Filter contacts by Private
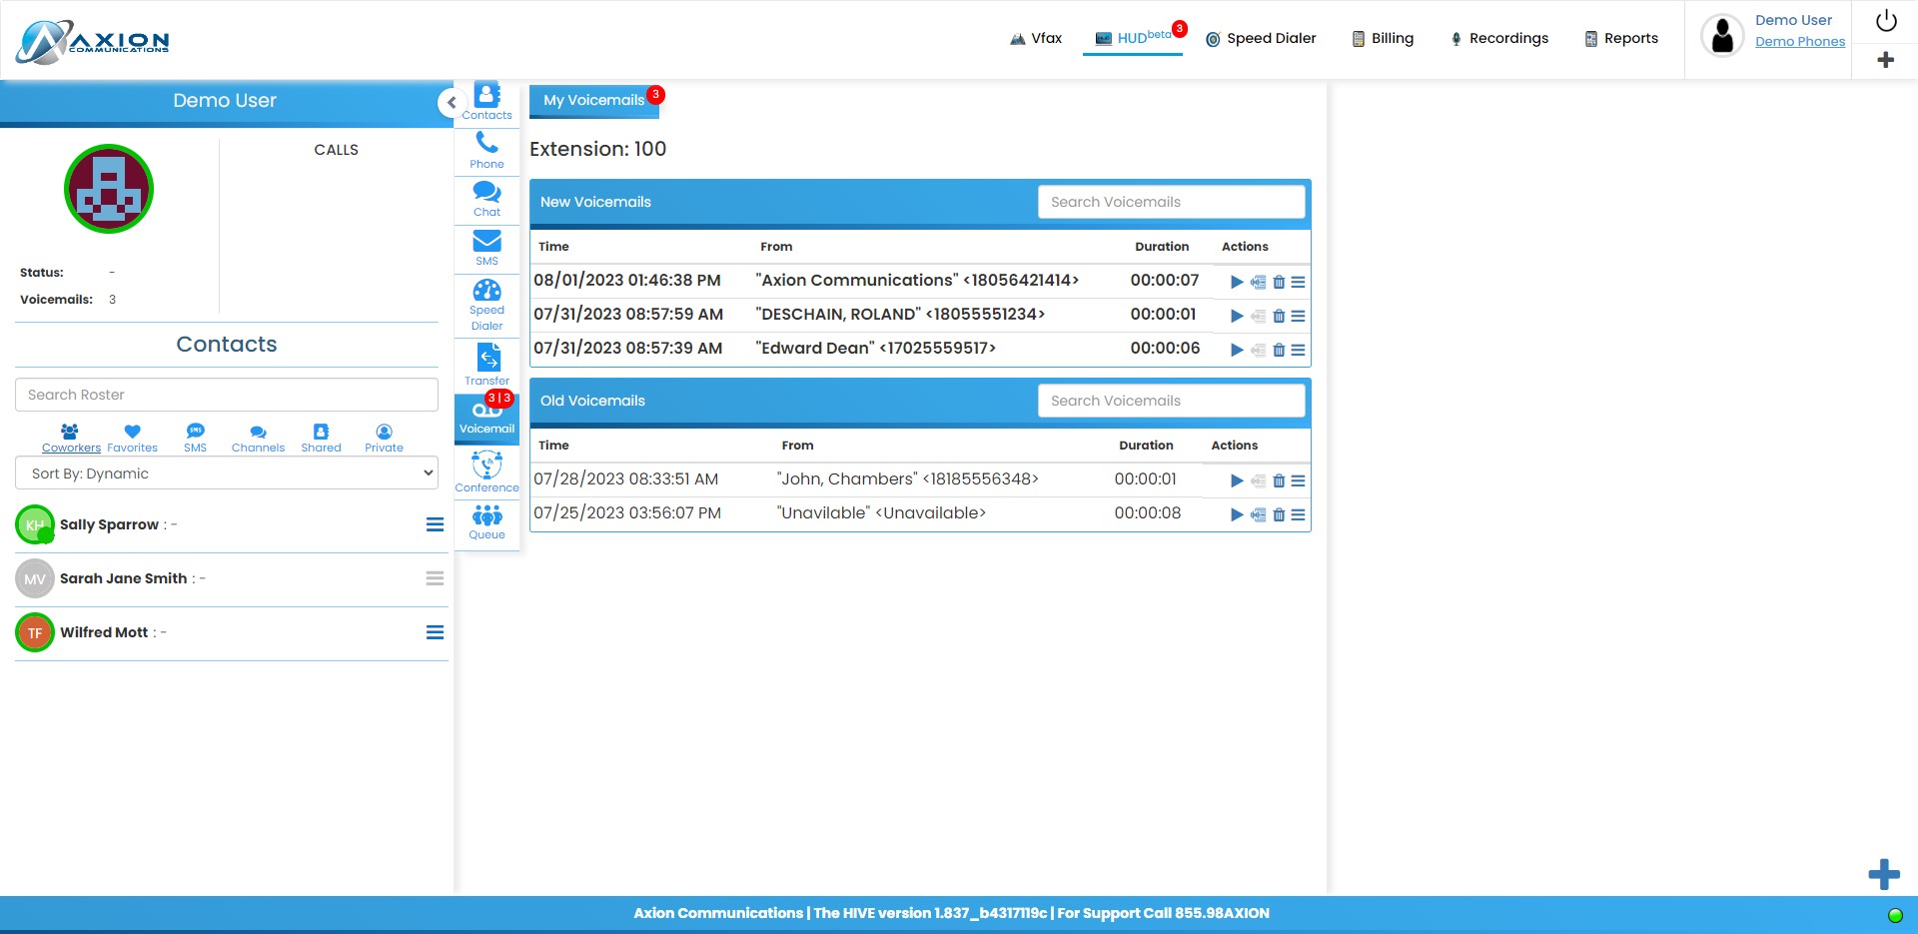 click(x=384, y=439)
